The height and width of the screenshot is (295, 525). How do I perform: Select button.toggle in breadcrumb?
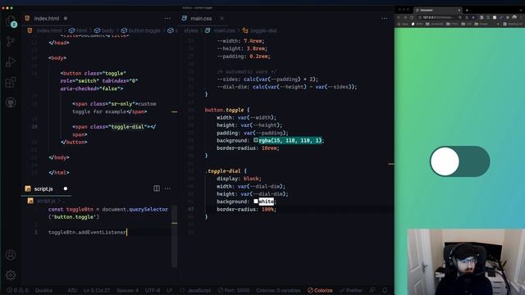pos(140,30)
